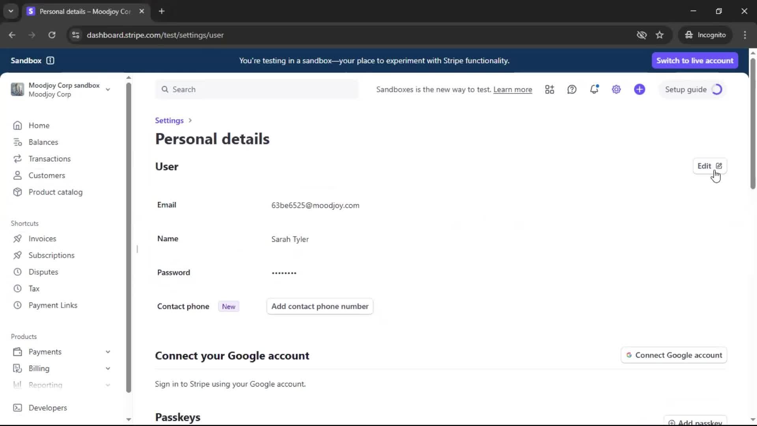The width and height of the screenshot is (757, 426).
Task: Expand the Payments section chevron
Action: coord(108,352)
